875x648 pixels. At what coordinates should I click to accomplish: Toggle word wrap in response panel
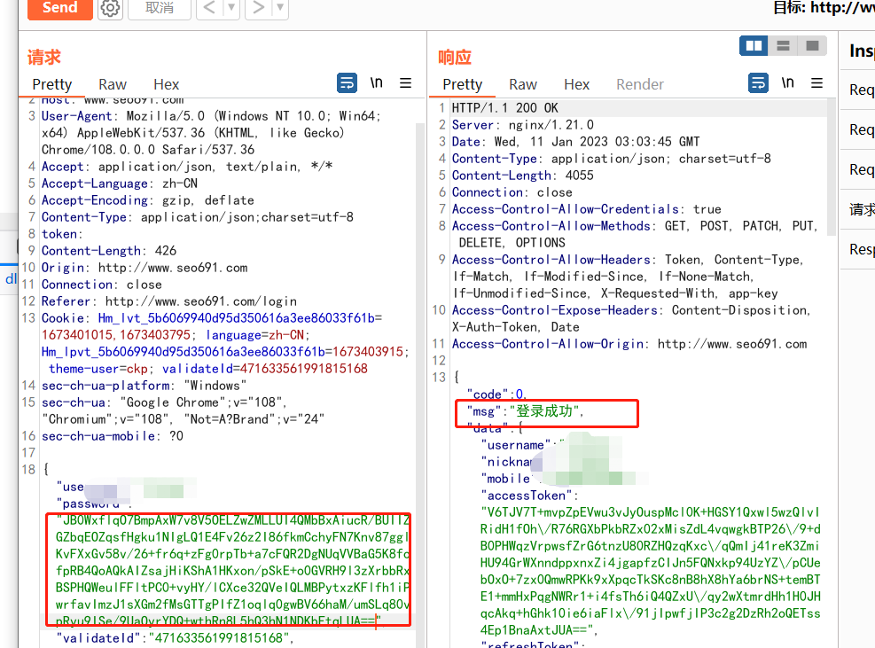(758, 83)
